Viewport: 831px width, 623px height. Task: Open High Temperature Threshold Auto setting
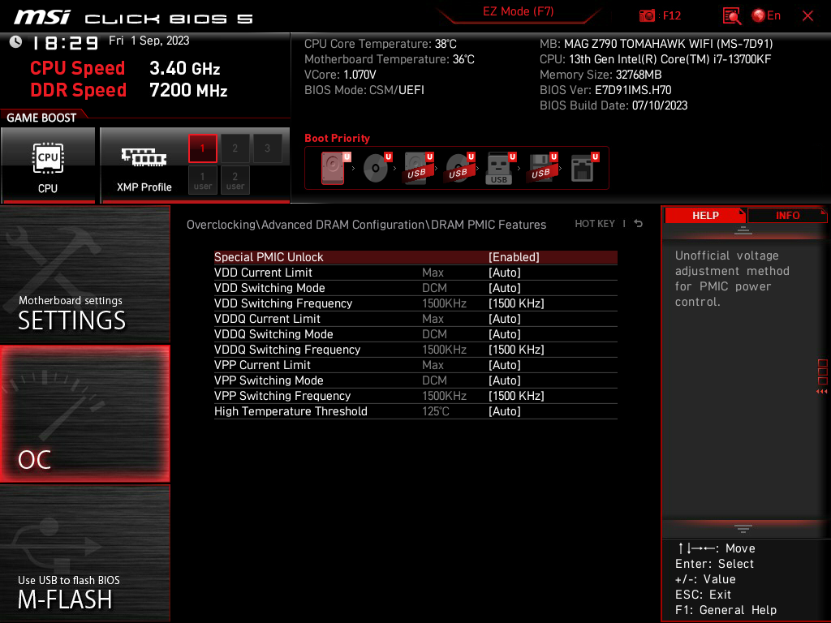coord(505,410)
